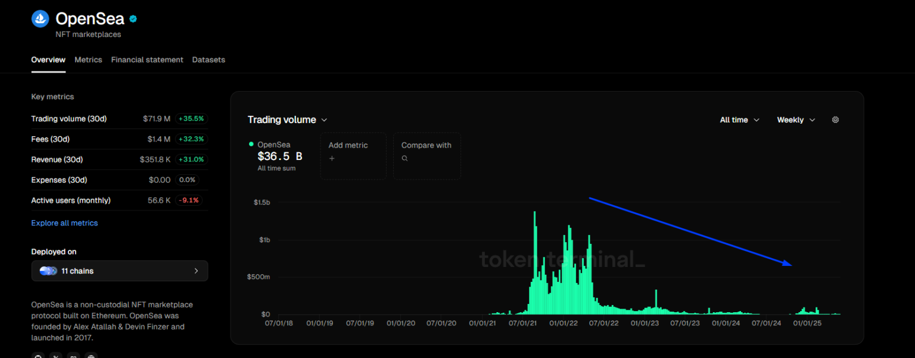This screenshot has height=358, width=915.
Task: Open the All time range dropdown
Action: [739, 120]
